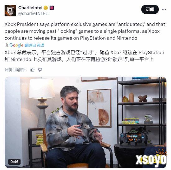The width and height of the screenshot is (171, 170).
Task: Click the Google logo in translation line
Action: [x=16, y=45]
